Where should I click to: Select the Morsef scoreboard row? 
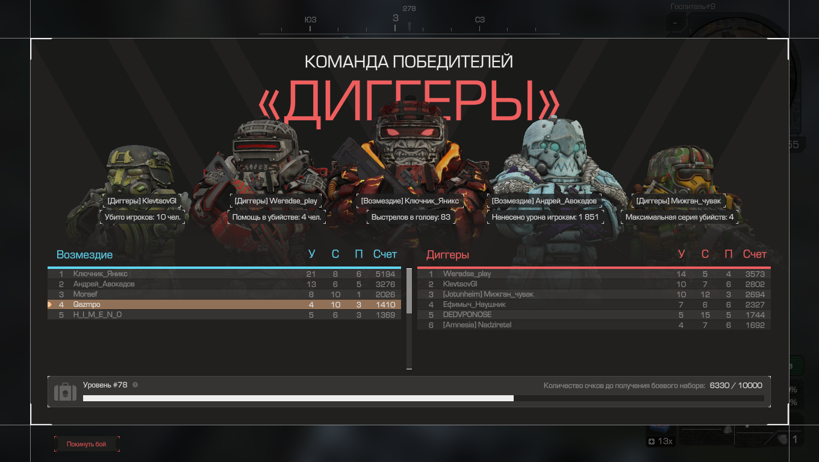224,294
